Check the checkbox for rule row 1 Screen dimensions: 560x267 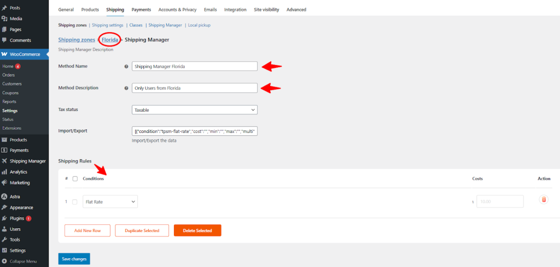pos(75,202)
